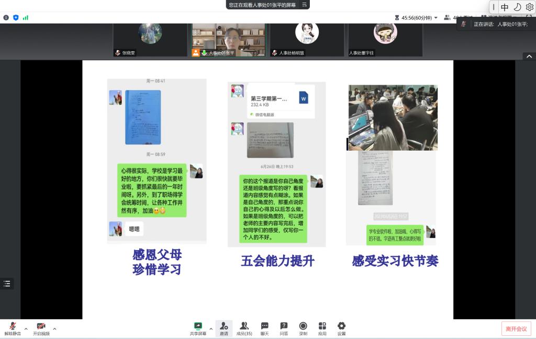The height and width of the screenshot is (339, 536).
Task: Toggle the input method night mode icon
Action: [x=517, y=7]
